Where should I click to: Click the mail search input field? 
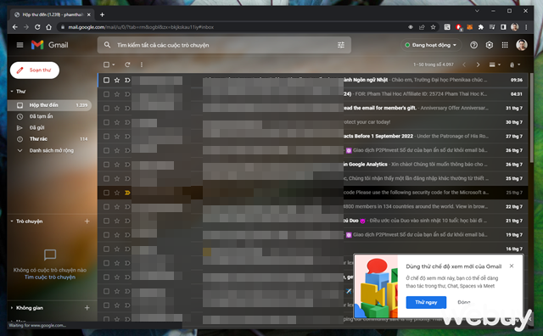(x=223, y=45)
